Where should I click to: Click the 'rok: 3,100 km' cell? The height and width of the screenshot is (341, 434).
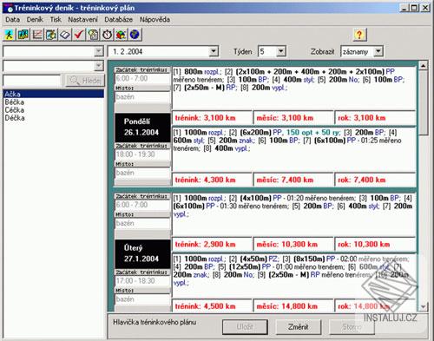coord(375,118)
